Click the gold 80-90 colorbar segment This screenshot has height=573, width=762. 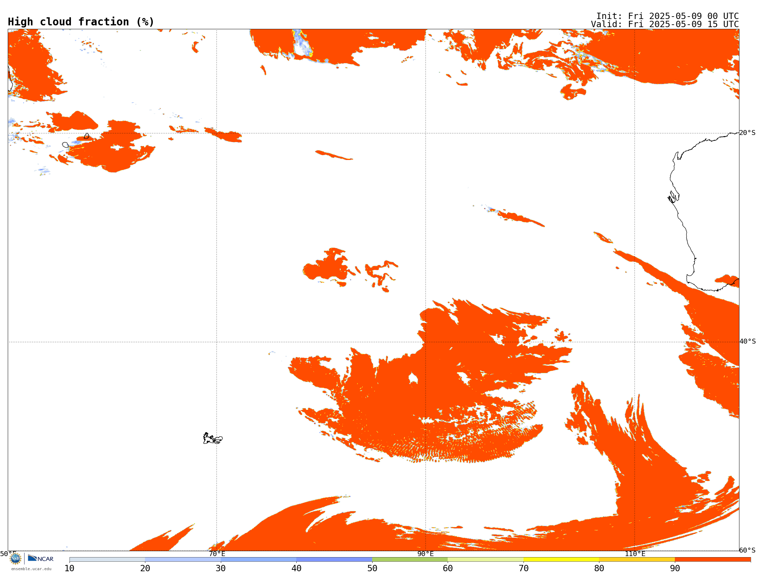pos(637,560)
